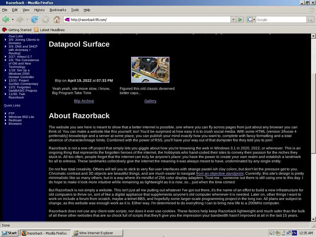Open '11/30: Twin Razorback' link
The height and width of the screenshot is (237, 316).
coord(17,96)
